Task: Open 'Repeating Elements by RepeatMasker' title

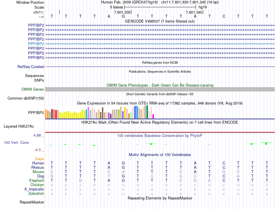Action: tap(160, 198)
